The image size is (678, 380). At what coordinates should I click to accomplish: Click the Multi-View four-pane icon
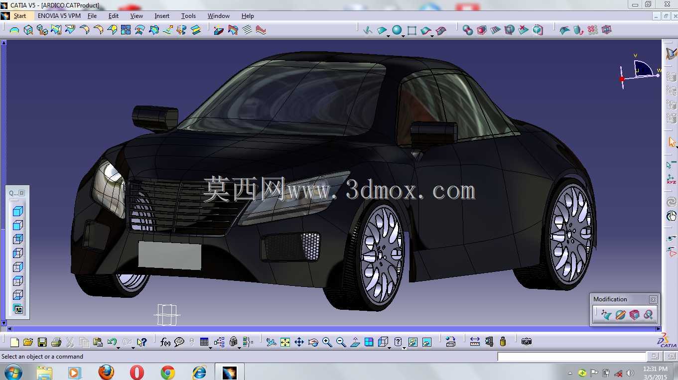369,342
